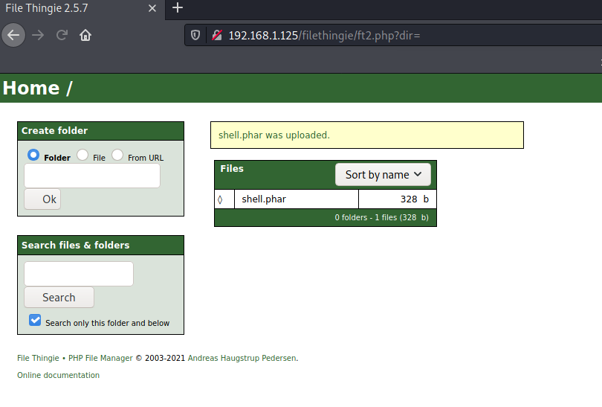Image resolution: width=602 pixels, height=407 pixels.
Task: Switch to File Thingie 2.5.7 tab
Action: 67,8
